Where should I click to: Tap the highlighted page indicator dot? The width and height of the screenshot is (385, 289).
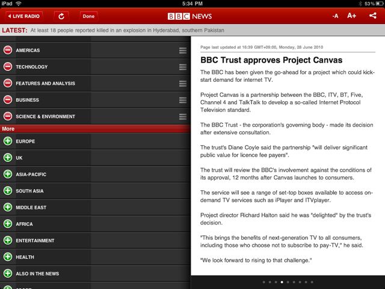point(282,282)
